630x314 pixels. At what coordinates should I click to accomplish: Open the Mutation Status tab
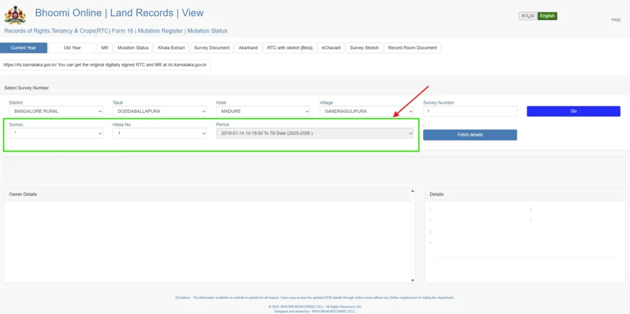click(x=133, y=48)
